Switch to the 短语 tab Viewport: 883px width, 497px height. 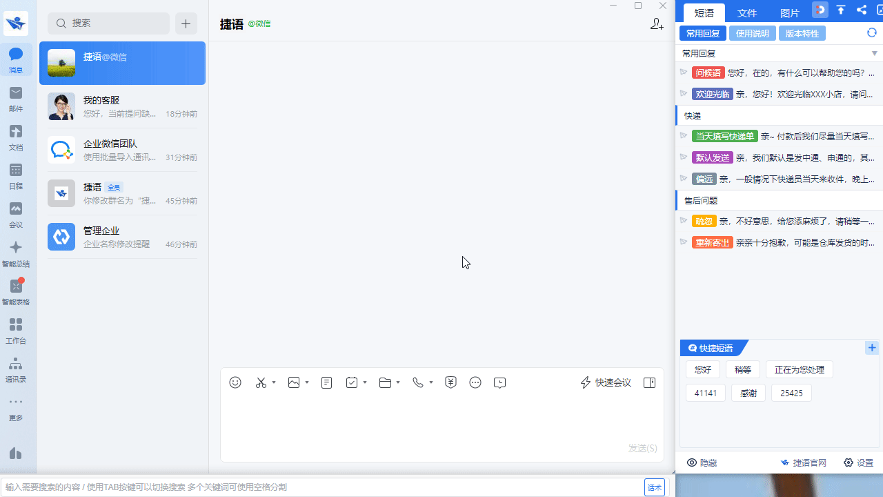point(704,13)
